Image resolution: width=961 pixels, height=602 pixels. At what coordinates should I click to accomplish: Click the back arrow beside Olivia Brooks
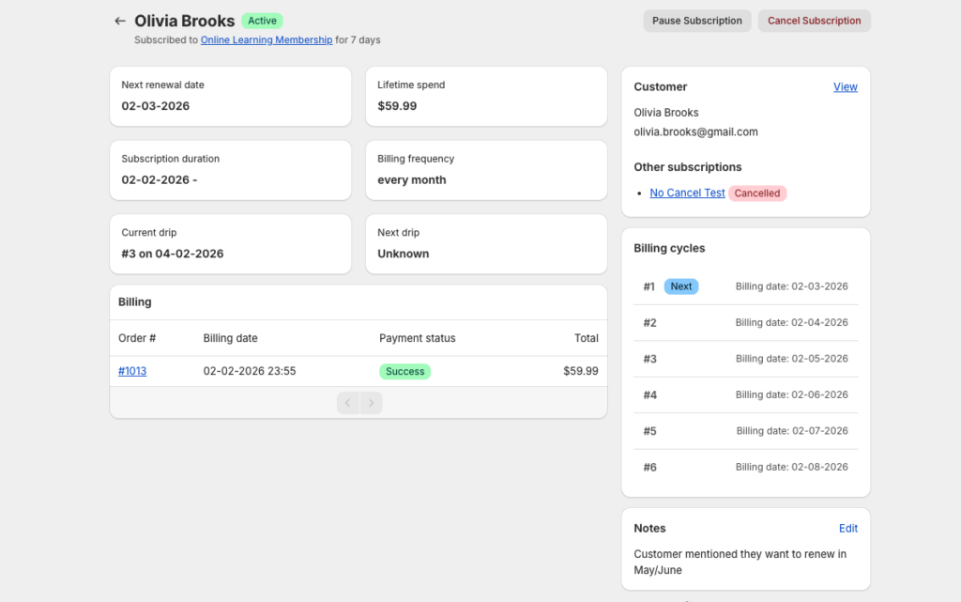pyautogui.click(x=119, y=21)
